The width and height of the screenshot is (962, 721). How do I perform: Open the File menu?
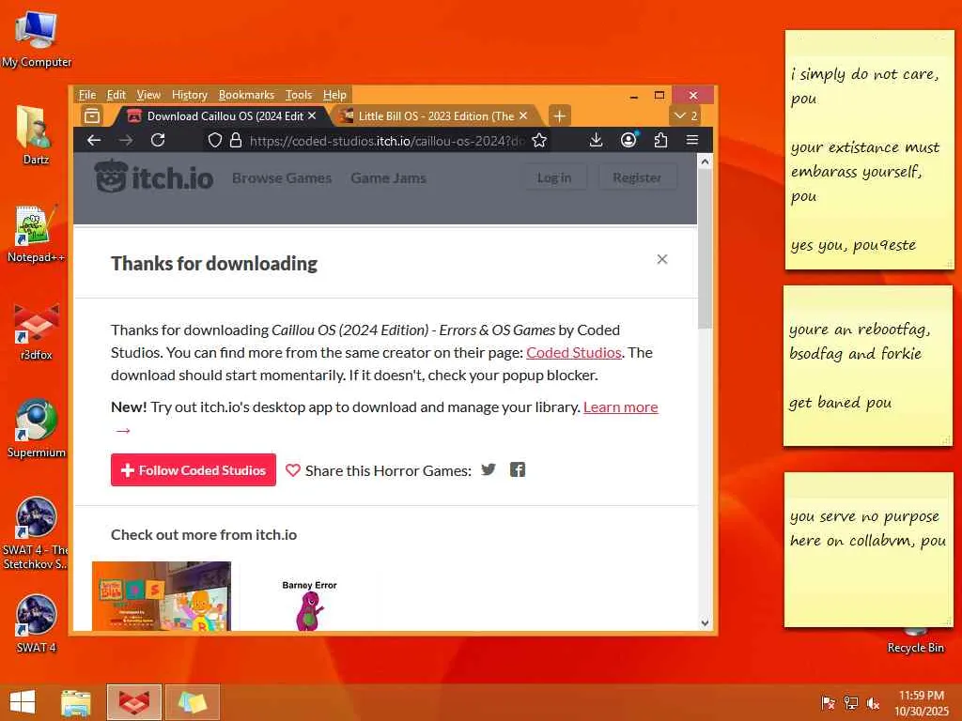click(87, 95)
